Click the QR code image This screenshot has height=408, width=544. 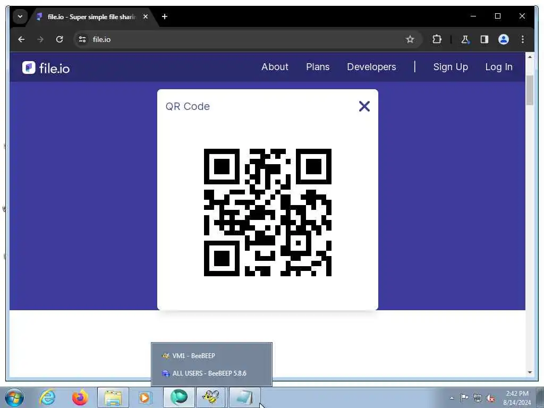[268, 212]
